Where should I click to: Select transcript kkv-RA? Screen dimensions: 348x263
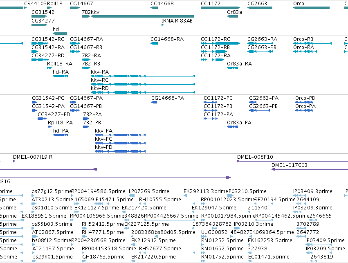click(x=143, y=76)
